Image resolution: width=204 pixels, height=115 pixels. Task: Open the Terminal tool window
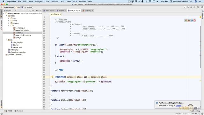(x=19, y=111)
